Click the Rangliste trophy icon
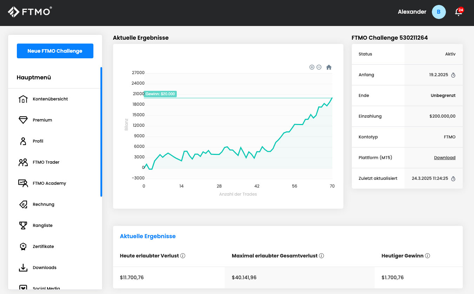 23,226
